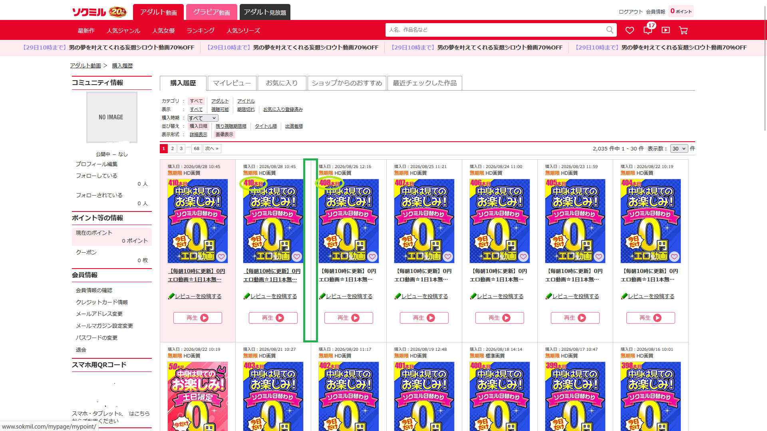Post a review for the 2026/08/24 item

pos(500,296)
